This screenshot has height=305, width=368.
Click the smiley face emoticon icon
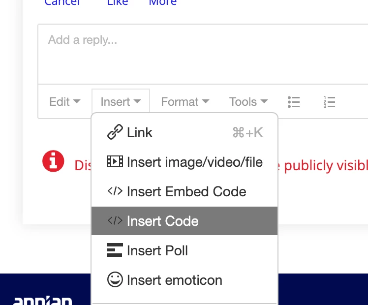pos(115,279)
